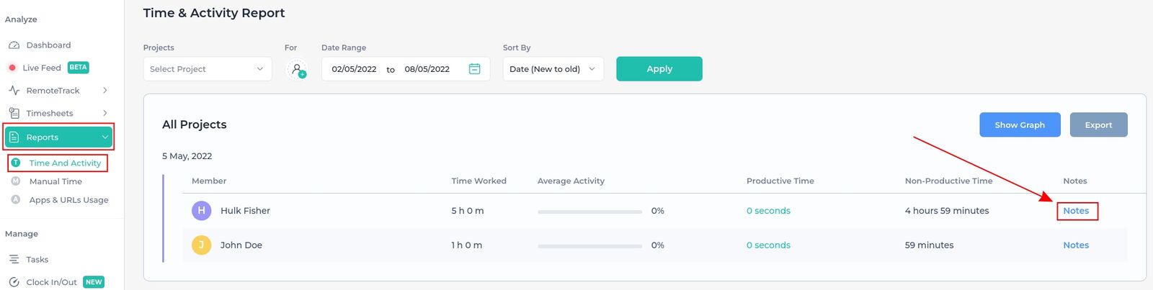
Task: Click the Live Feed red dot icon
Action: [12, 68]
